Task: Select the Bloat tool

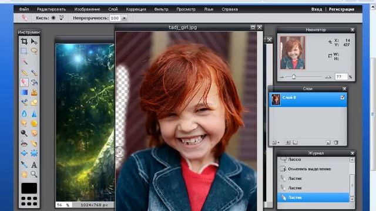Action: point(24,153)
